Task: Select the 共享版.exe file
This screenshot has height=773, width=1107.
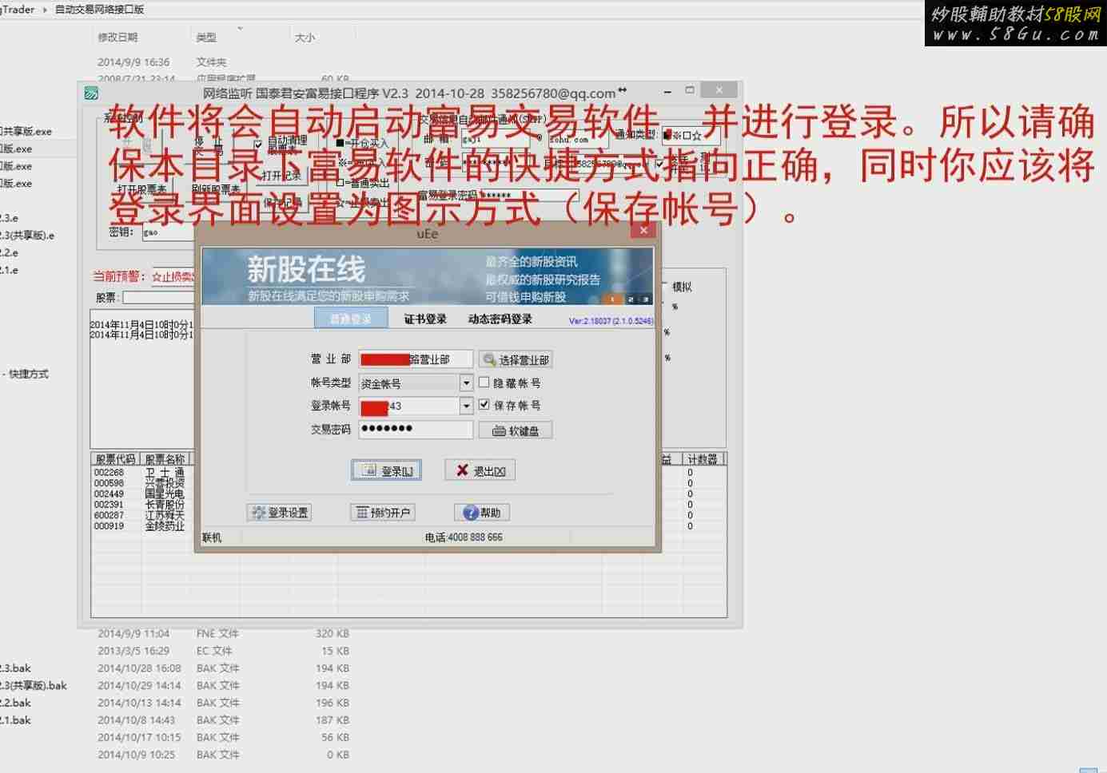Action: tap(26, 132)
